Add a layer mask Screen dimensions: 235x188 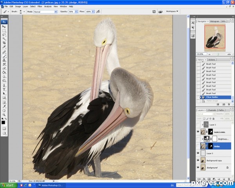tap(209, 179)
